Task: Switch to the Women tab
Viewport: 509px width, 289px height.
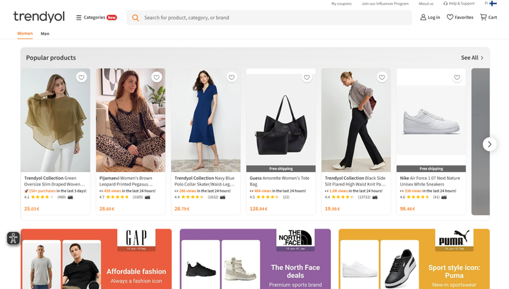Action: 25,34
